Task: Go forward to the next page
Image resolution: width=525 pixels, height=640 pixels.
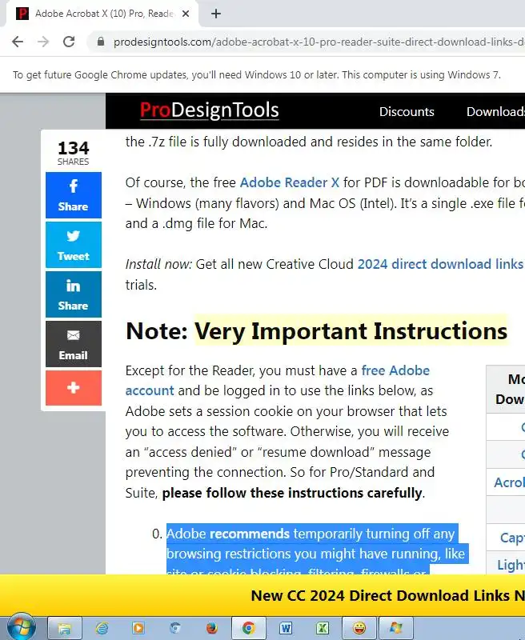Action: [x=43, y=42]
